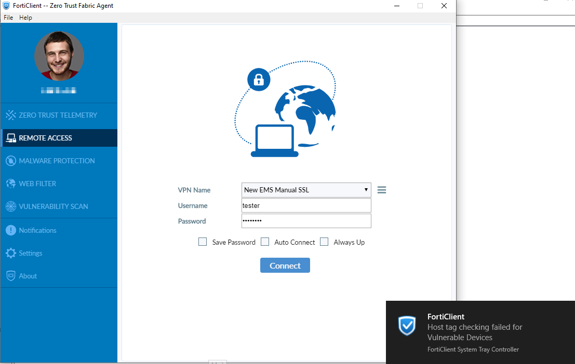Check the Always Up option
Image resolution: width=575 pixels, height=364 pixels.
pyautogui.click(x=324, y=242)
